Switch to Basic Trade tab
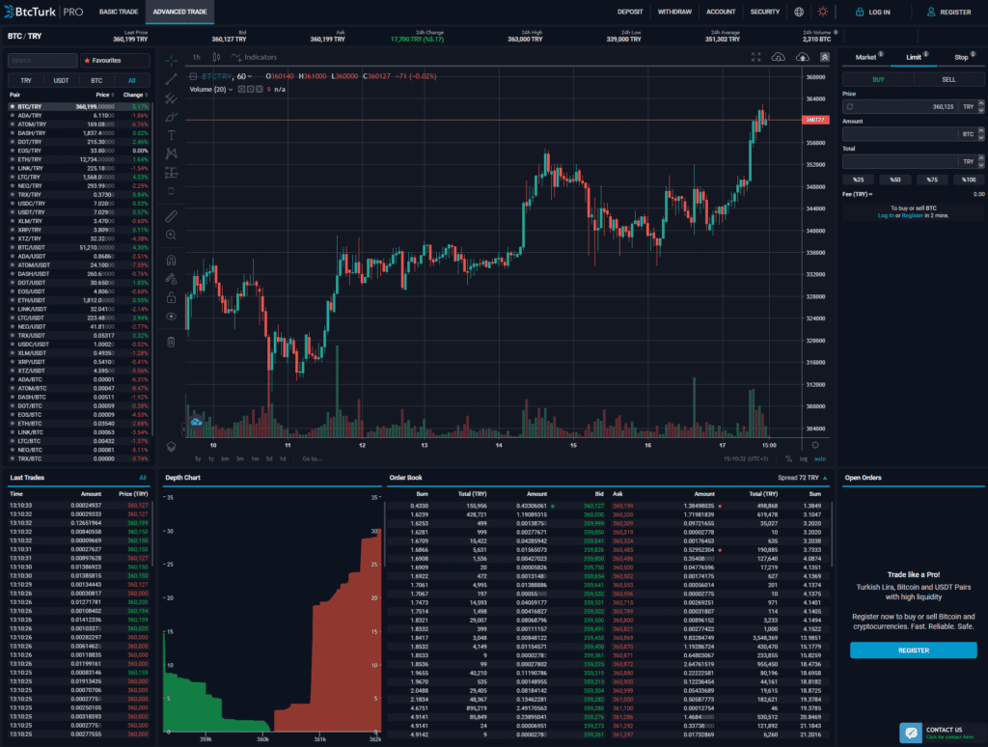The width and height of the screenshot is (988, 747). 119,12
